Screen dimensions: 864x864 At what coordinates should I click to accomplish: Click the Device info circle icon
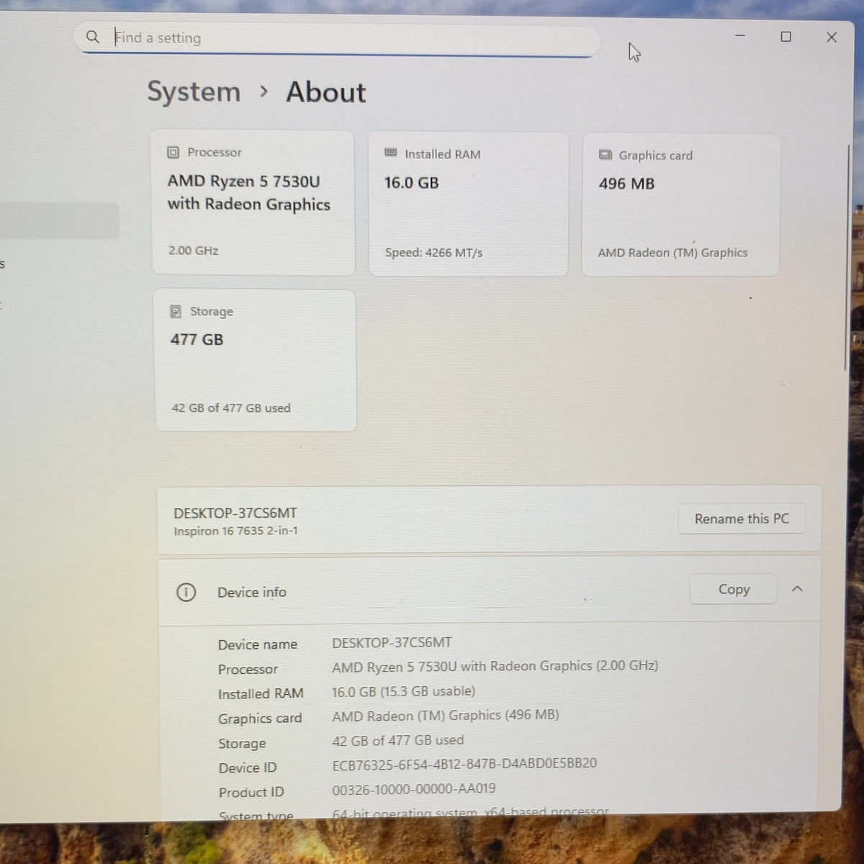tap(186, 592)
